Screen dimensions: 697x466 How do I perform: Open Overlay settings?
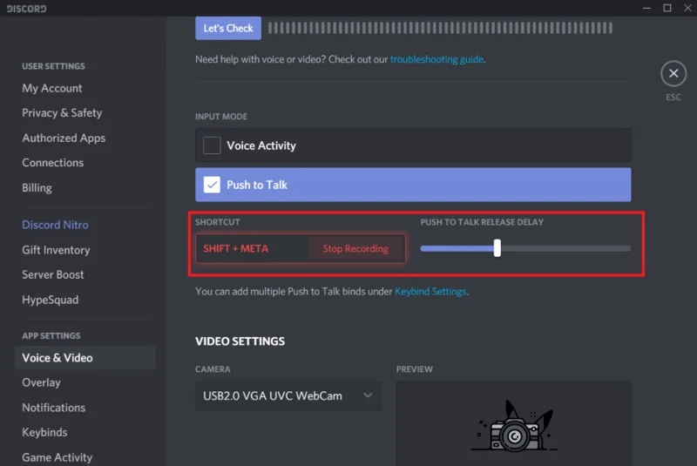(41, 382)
